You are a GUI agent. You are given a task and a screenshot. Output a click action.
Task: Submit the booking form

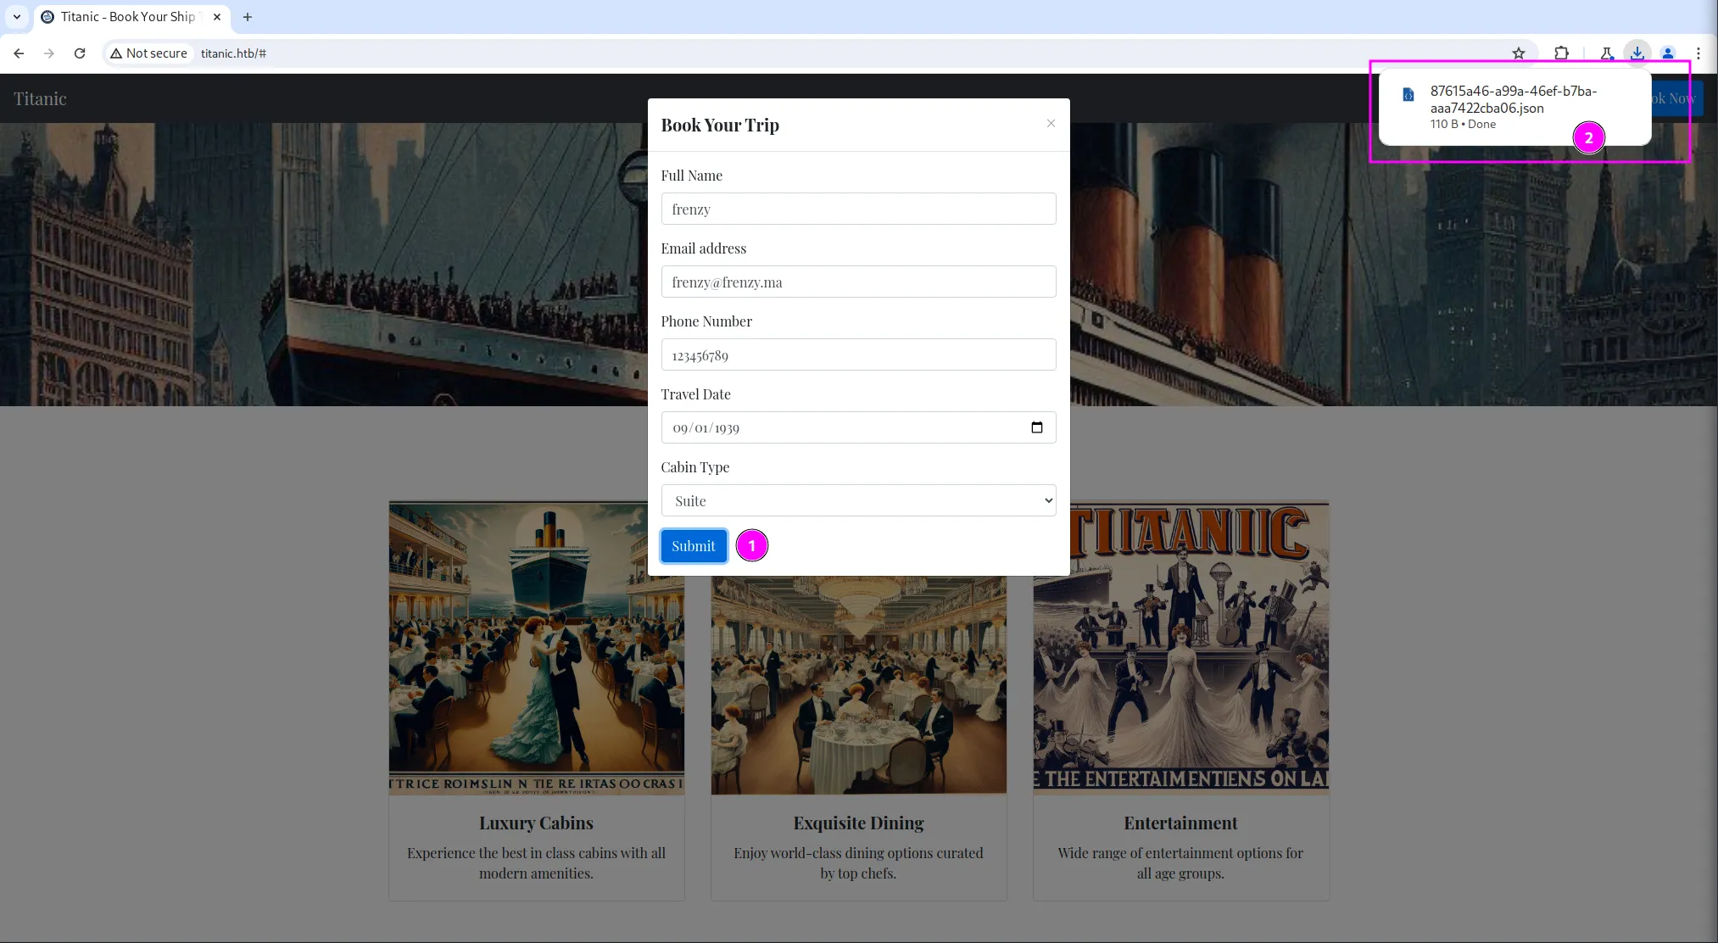[x=694, y=546]
